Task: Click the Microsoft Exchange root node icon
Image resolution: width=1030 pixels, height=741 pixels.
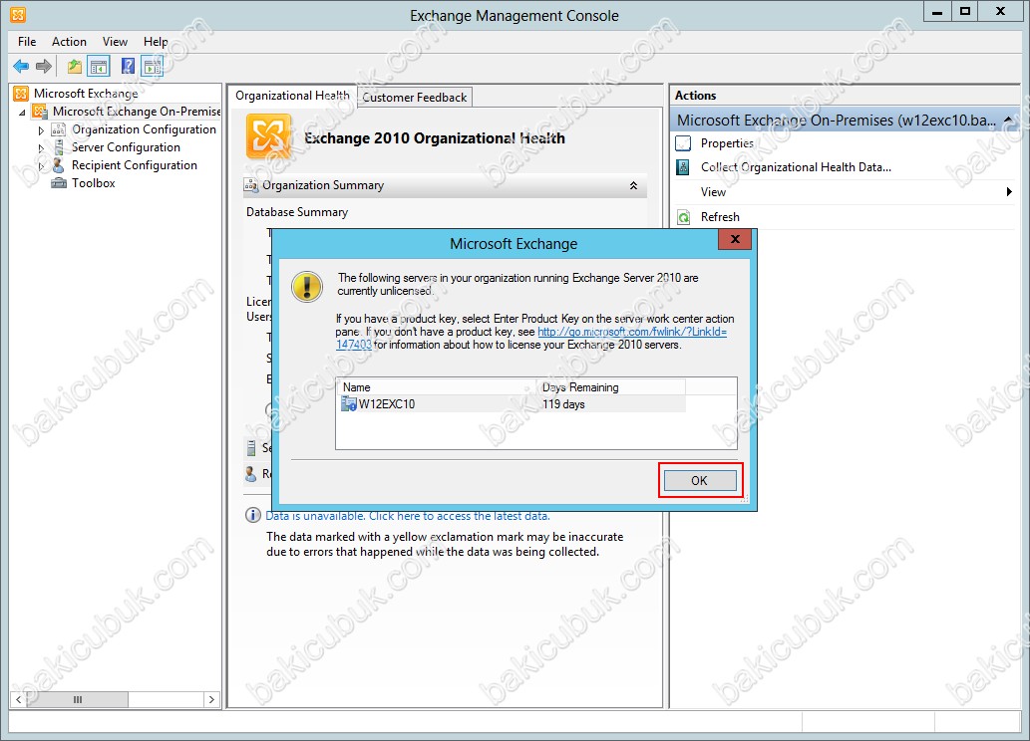Action: coord(21,94)
